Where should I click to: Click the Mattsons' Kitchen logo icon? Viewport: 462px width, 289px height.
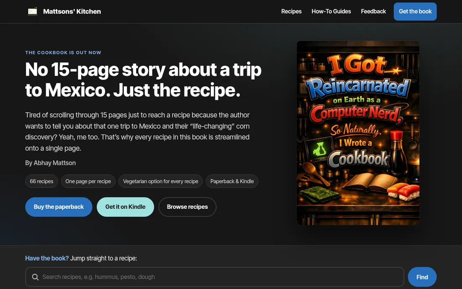coord(32,11)
